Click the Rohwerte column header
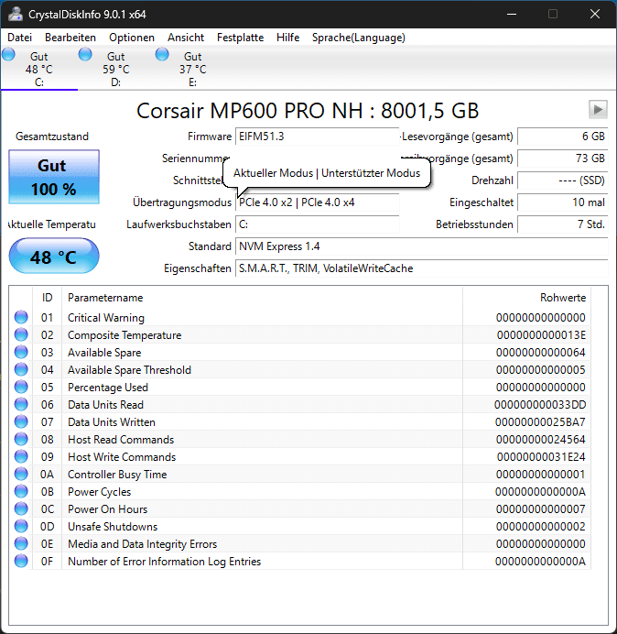 tap(527, 298)
